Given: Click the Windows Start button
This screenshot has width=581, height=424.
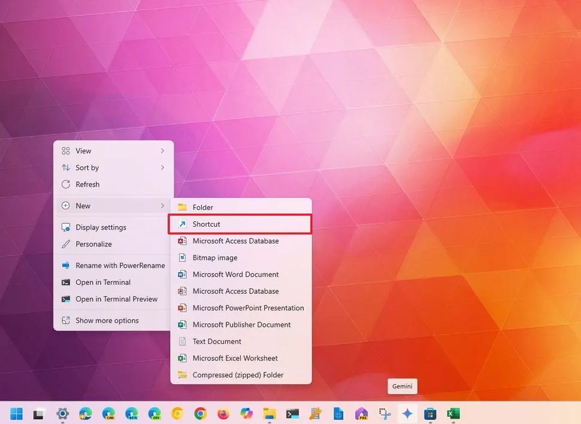Looking at the screenshot, I should 16,413.
